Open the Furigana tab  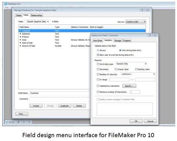127,41
